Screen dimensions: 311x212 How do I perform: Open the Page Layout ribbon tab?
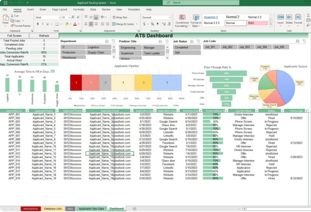(60, 9)
